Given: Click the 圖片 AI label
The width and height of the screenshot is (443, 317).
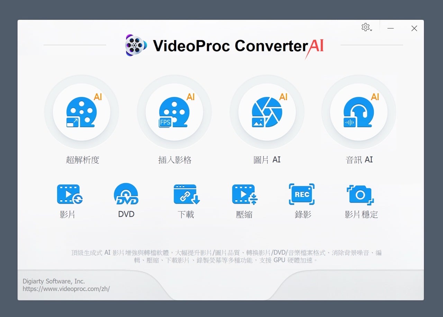Looking at the screenshot, I should coord(267,160).
